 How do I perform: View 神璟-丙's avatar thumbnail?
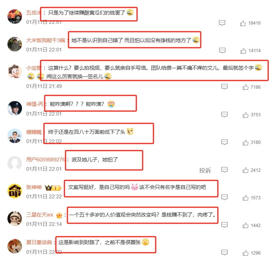(15, 108)
